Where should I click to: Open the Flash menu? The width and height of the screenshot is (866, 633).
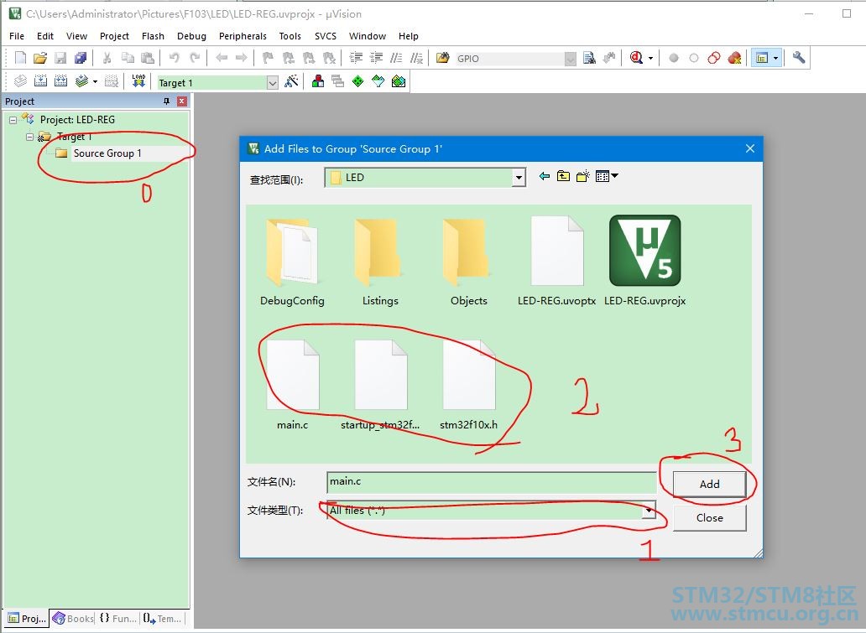153,36
